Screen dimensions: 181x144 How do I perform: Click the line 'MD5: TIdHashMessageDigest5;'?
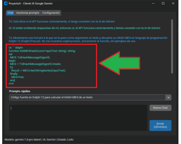point(30,58)
